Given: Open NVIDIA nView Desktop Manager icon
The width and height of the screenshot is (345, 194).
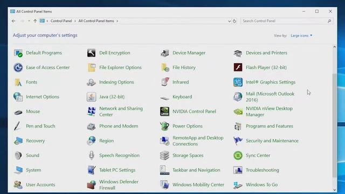Looking at the screenshot, I should [x=238, y=112].
